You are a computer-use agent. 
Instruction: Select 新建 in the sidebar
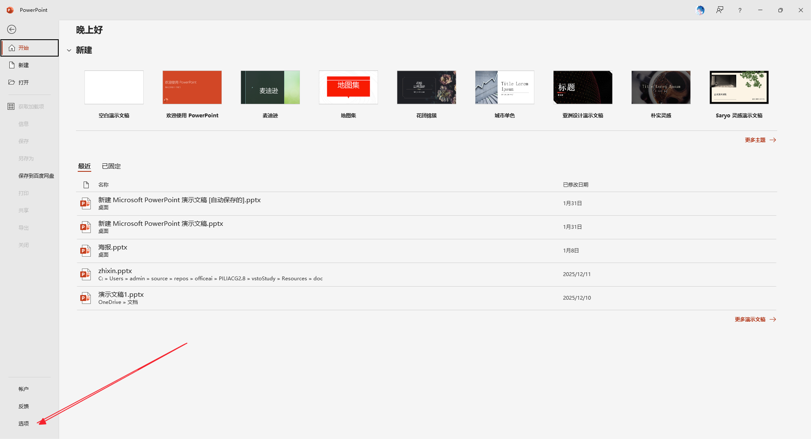point(30,65)
